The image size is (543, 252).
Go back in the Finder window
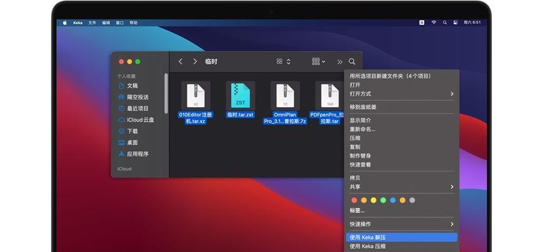click(180, 61)
